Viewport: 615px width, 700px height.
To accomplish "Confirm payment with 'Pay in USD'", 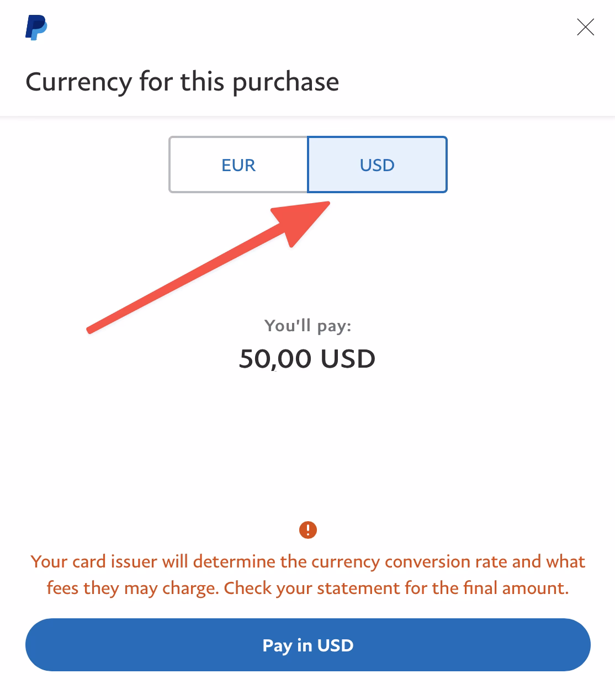I will (x=307, y=645).
